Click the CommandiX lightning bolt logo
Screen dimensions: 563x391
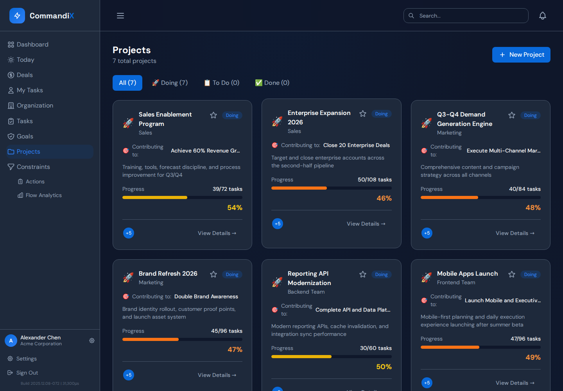tap(17, 16)
